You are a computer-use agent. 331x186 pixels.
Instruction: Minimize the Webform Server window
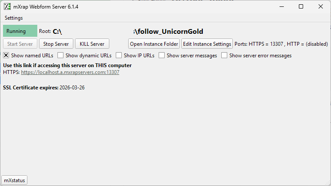(282, 7)
